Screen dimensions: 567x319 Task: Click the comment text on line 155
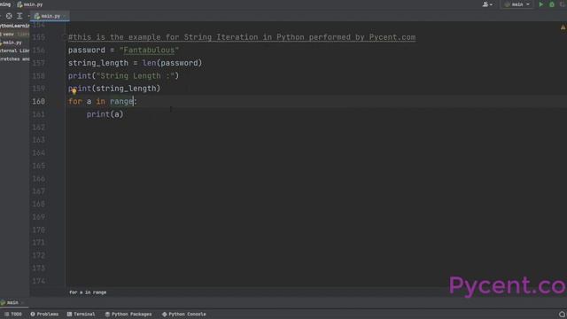(242, 37)
